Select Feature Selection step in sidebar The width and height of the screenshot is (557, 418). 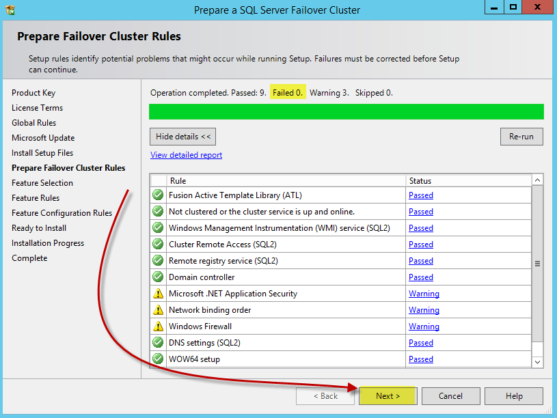click(42, 183)
